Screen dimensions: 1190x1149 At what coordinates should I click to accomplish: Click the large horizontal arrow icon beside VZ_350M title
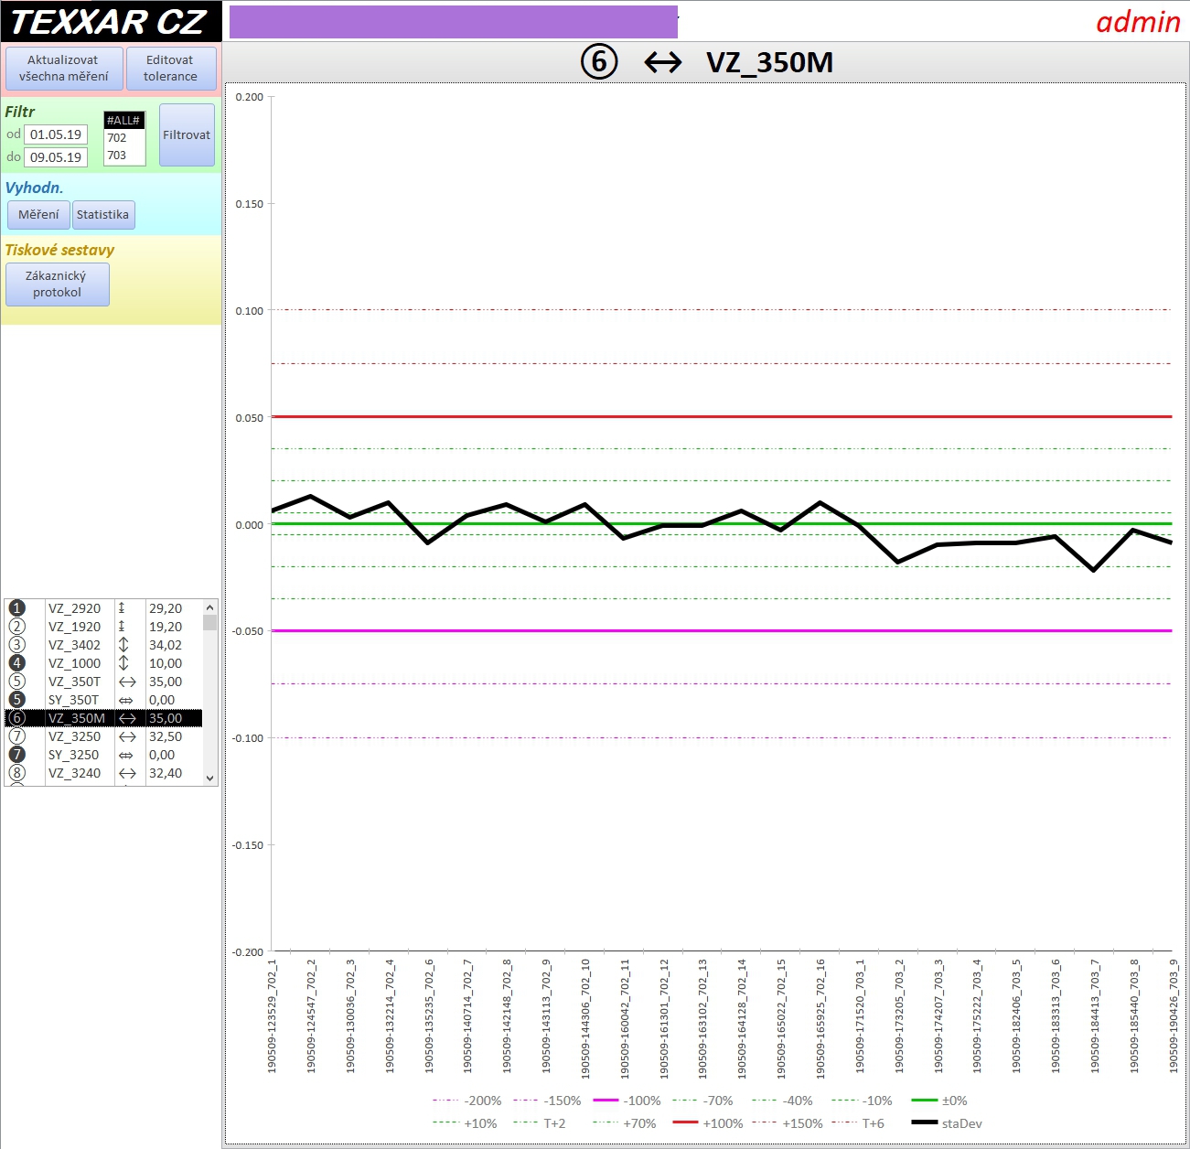pos(663,62)
